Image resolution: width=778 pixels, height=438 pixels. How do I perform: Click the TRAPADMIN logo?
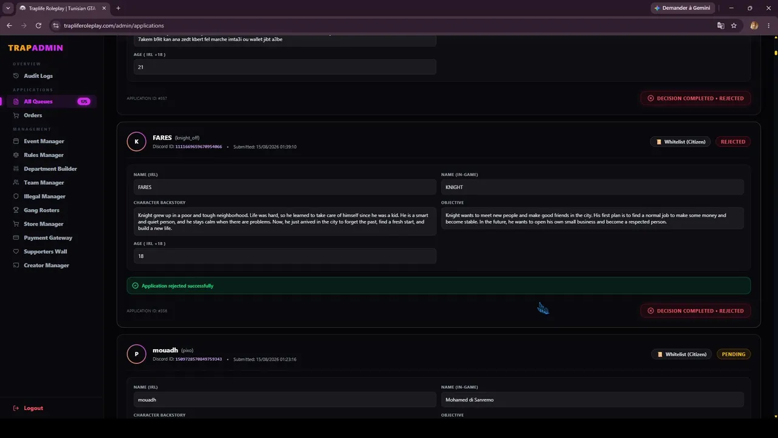pyautogui.click(x=35, y=48)
